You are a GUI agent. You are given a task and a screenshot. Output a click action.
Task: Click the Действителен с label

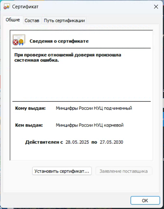pos(44,142)
